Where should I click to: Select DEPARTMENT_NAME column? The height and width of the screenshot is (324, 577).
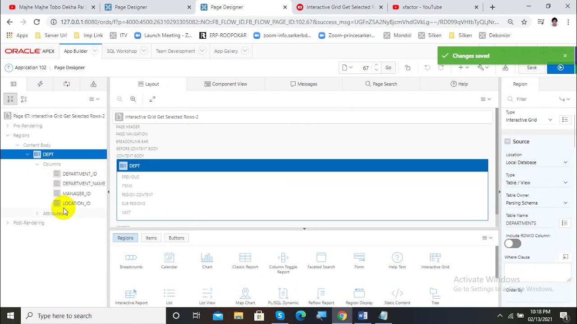(x=83, y=184)
